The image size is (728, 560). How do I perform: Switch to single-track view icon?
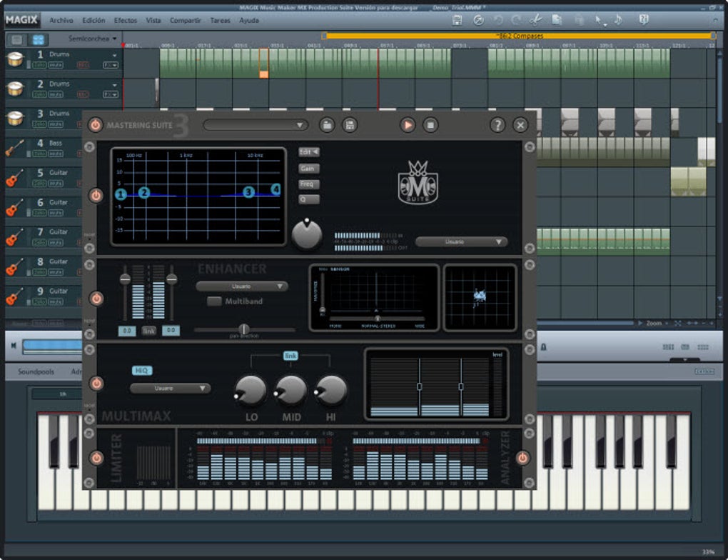point(16,39)
